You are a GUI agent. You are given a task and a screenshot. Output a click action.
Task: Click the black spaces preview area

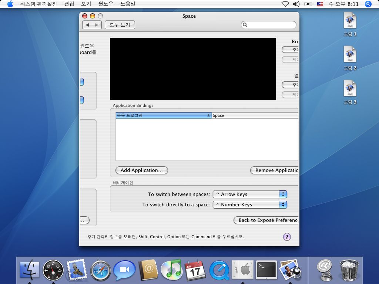point(192,69)
